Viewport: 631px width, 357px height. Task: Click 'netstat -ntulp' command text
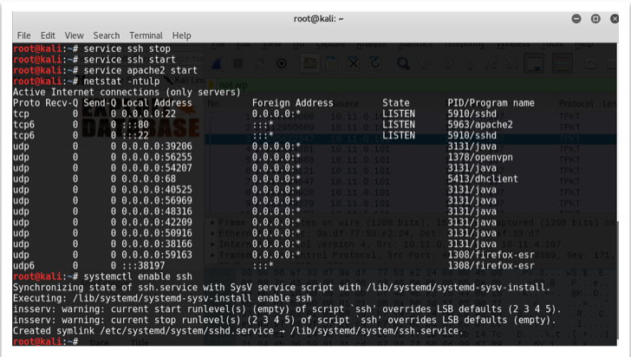pyautogui.click(x=121, y=81)
